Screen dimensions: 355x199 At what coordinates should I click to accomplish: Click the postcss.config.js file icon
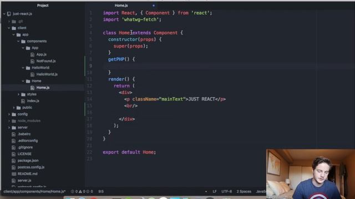[13, 167]
